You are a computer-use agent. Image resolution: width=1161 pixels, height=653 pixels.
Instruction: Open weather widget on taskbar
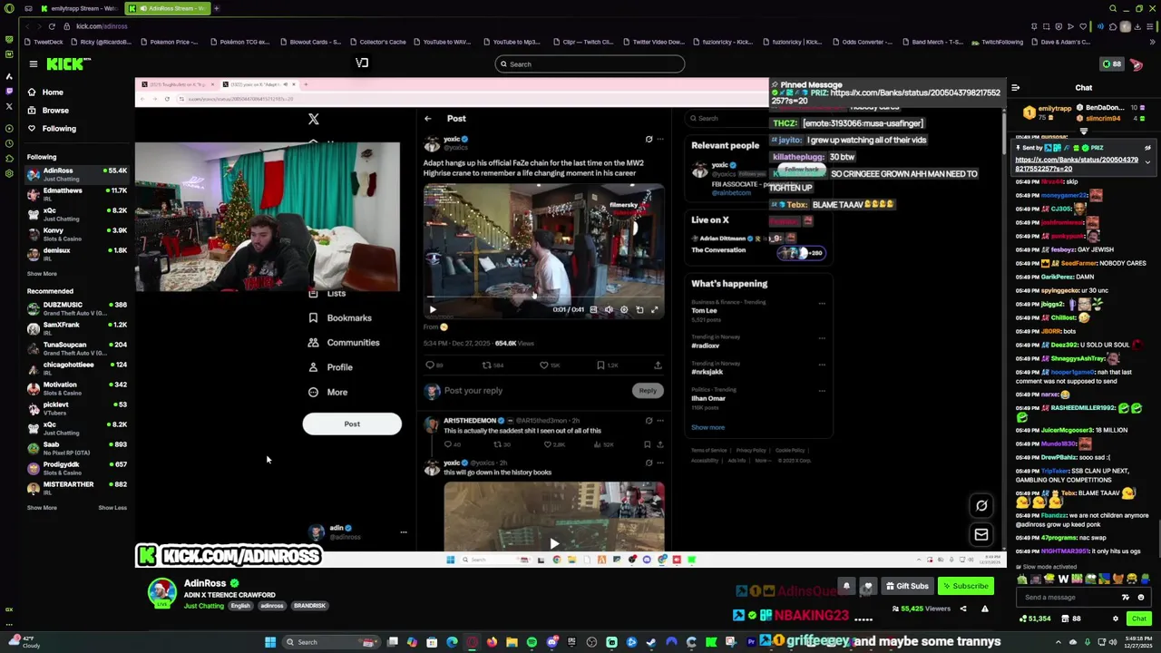(x=25, y=642)
